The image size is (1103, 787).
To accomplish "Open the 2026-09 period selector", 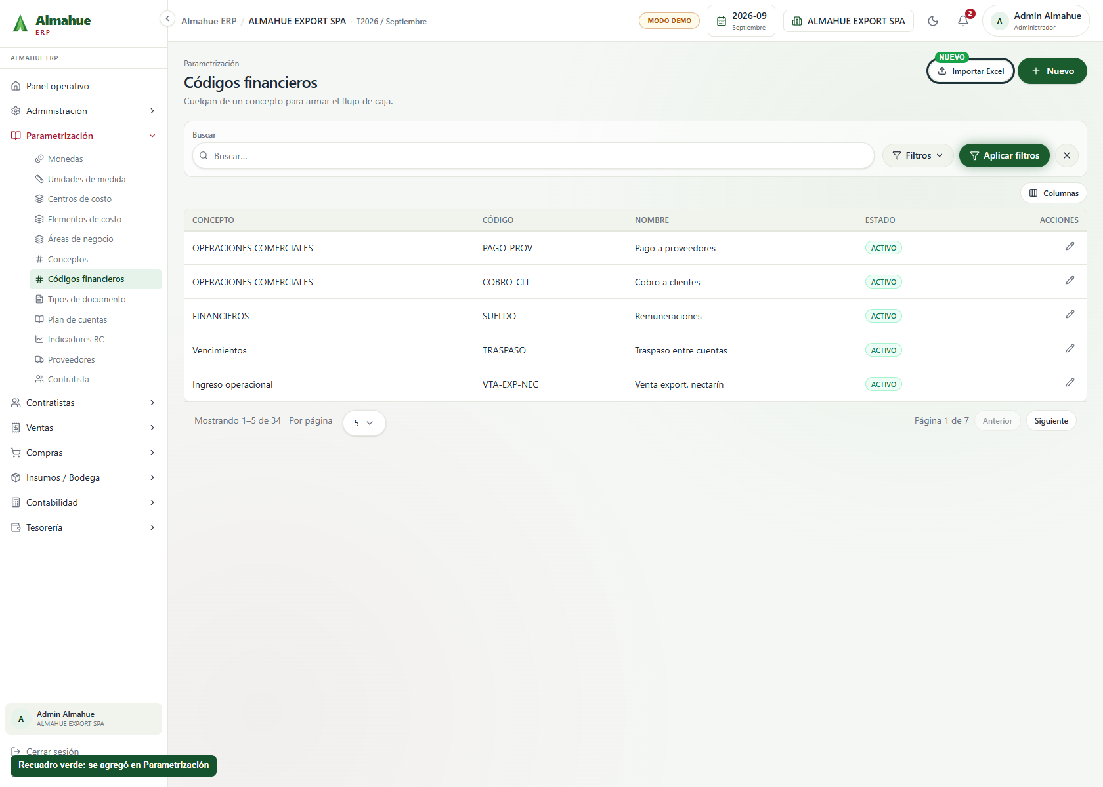I will pyautogui.click(x=741, y=21).
